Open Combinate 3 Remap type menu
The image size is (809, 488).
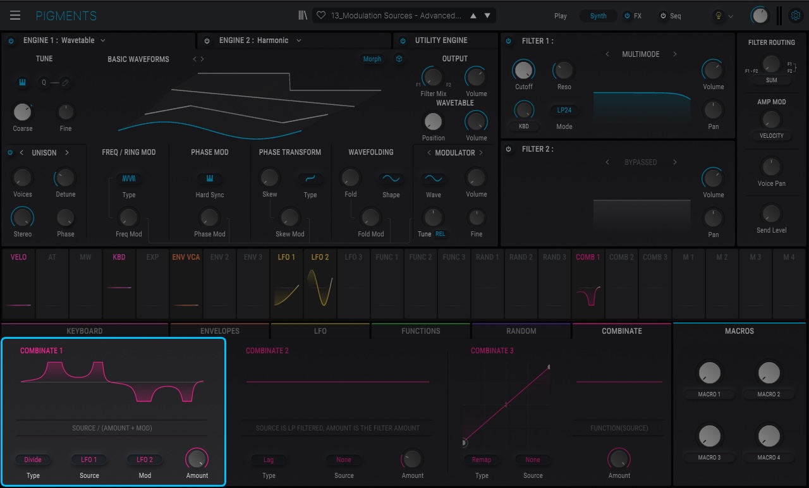[482, 460]
